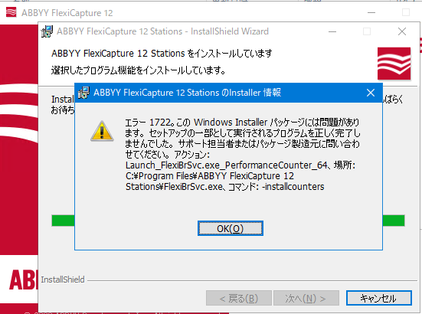Click OK(O) in the error 1722 dialog

click(x=231, y=228)
